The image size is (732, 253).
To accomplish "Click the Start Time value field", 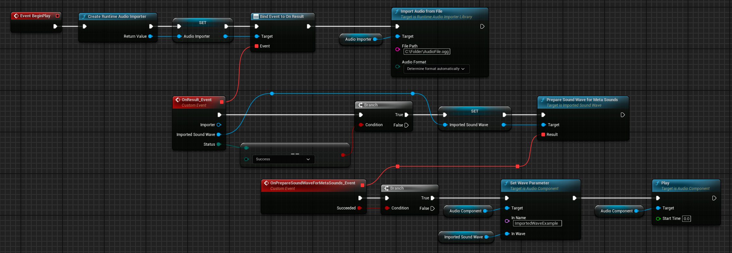I will (x=686, y=219).
